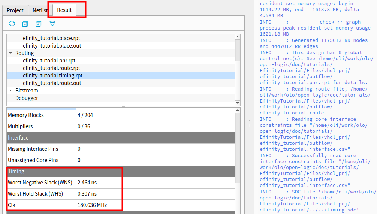Click file tree scrollbar down arrow

click(238, 103)
